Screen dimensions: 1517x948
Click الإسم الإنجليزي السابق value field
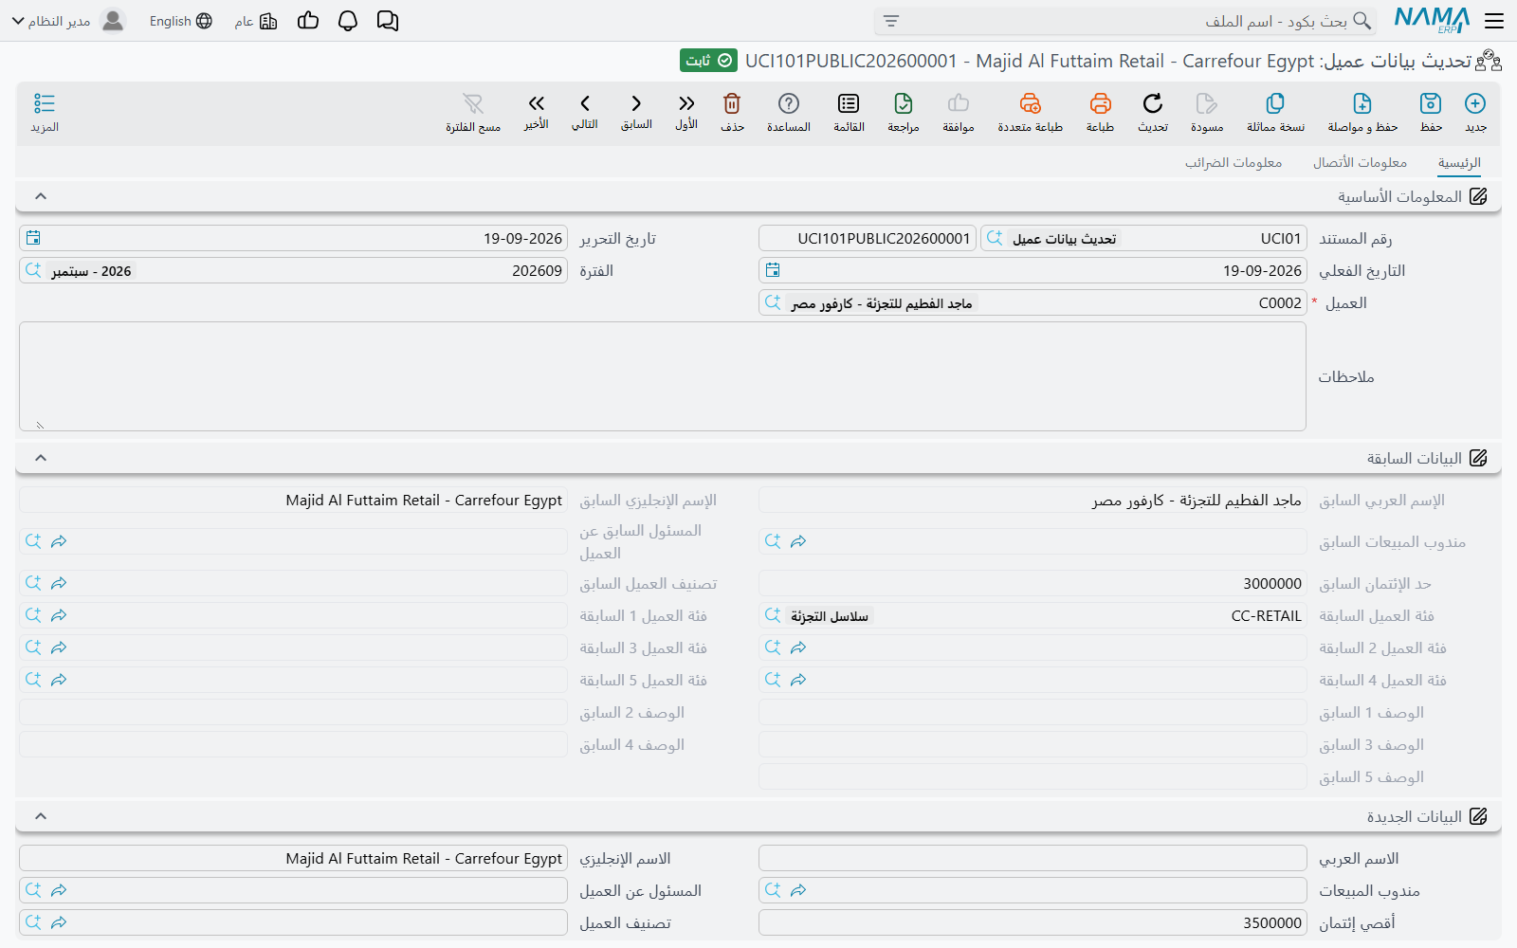click(293, 500)
